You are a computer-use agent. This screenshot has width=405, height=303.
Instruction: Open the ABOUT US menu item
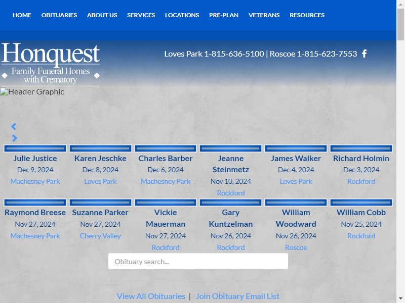tap(102, 15)
